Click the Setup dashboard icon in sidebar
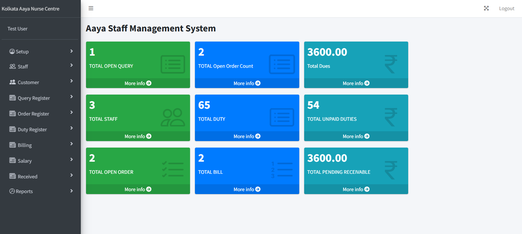This screenshot has height=234, width=522. pos(12,51)
